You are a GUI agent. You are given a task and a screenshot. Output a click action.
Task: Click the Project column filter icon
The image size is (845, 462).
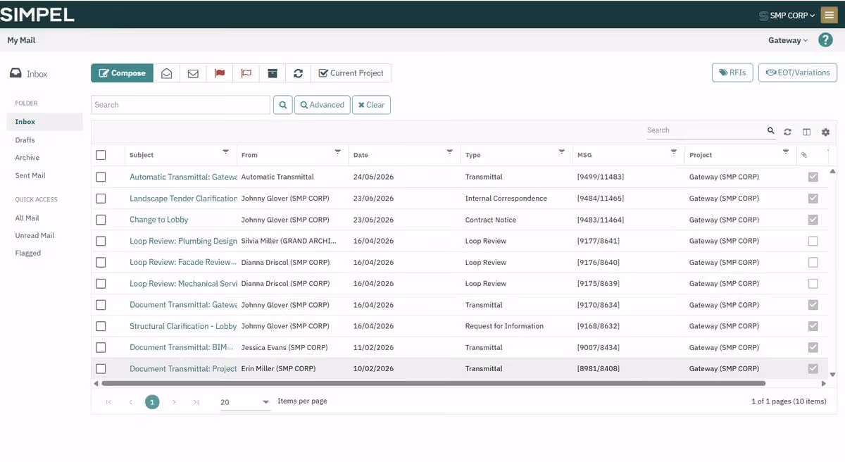(x=785, y=152)
